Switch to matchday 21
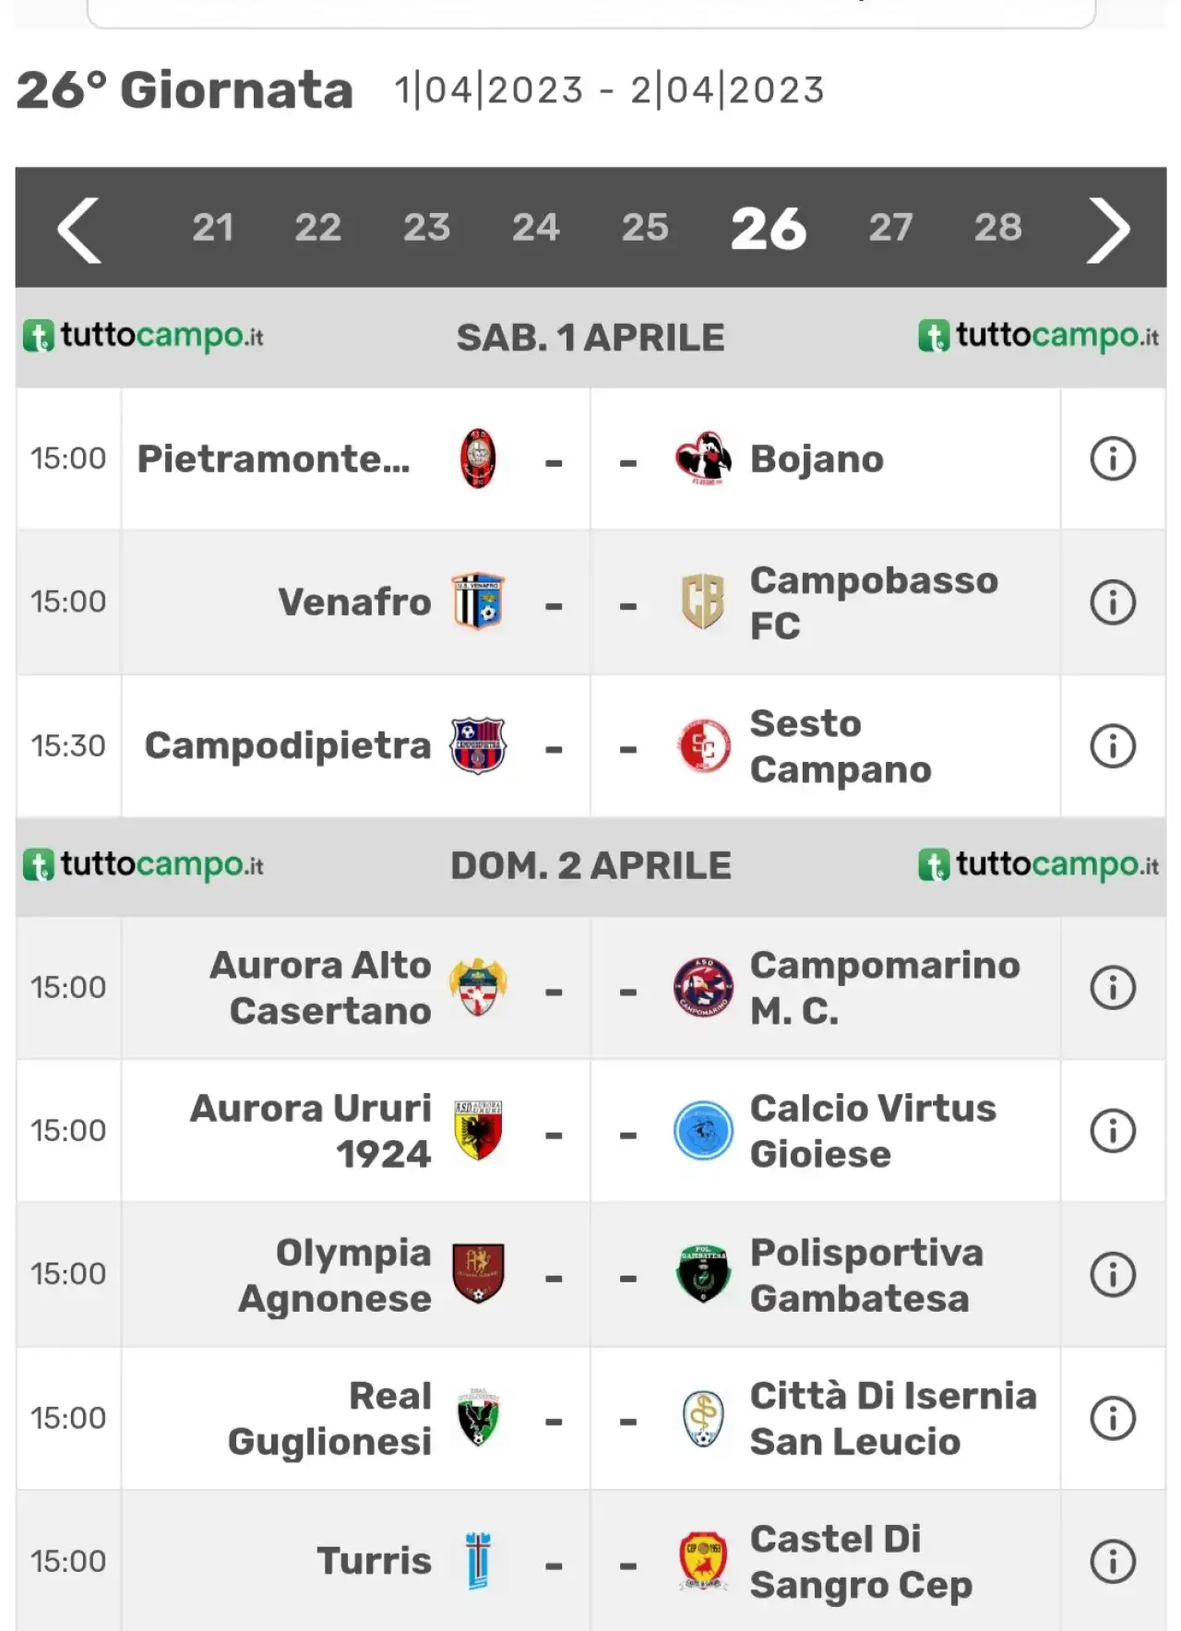This screenshot has height=1631, width=1181. point(212,228)
